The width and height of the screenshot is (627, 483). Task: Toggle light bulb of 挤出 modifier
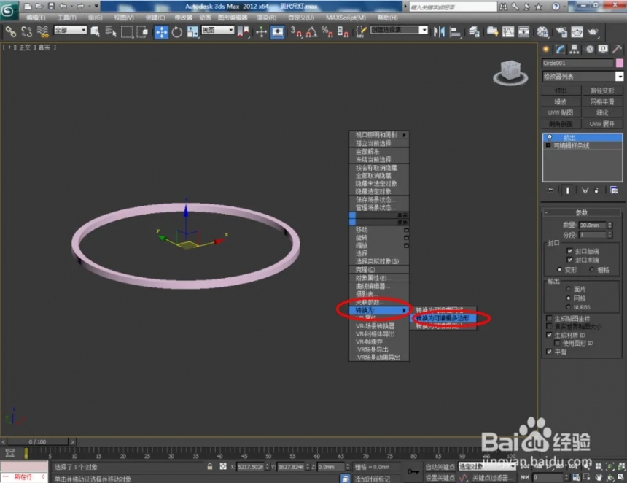pyautogui.click(x=550, y=137)
